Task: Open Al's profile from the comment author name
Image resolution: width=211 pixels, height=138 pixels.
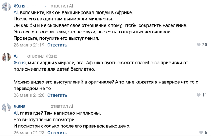Action: [16, 56]
